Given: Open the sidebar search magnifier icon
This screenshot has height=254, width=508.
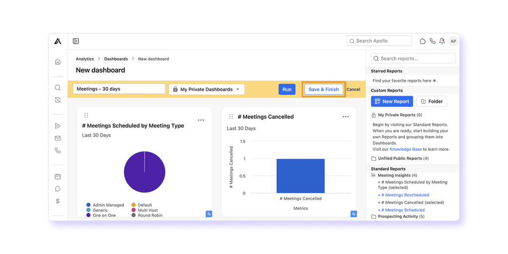Looking at the screenshot, I should [58, 88].
